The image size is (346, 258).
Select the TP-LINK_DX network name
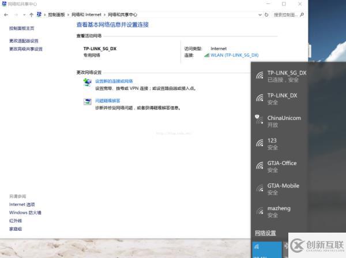click(282, 96)
